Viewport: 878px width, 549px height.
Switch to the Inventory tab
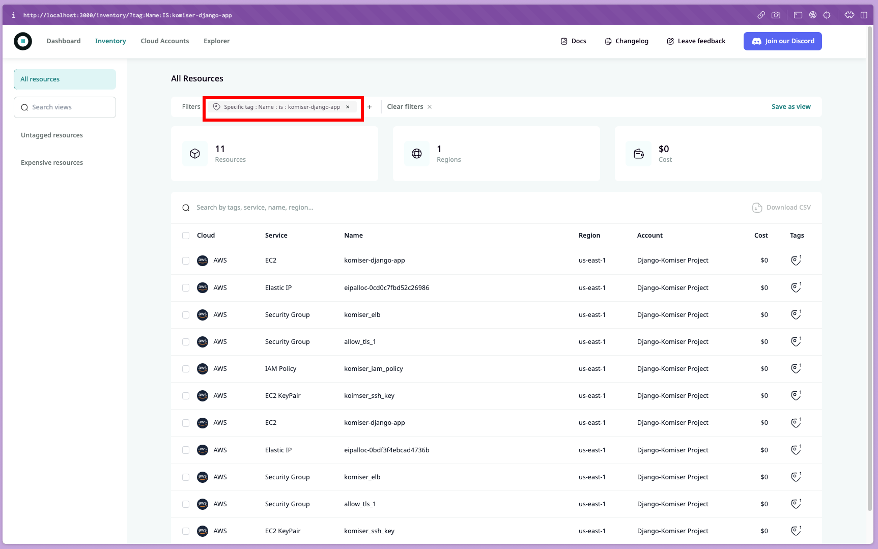click(110, 41)
